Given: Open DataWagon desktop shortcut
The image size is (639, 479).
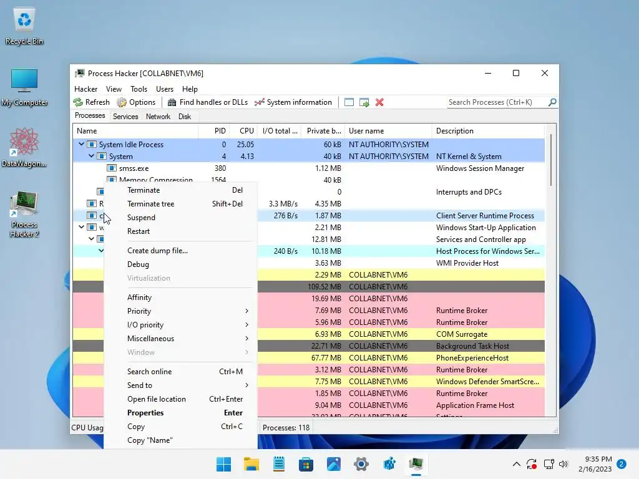Looking at the screenshot, I should (24, 147).
